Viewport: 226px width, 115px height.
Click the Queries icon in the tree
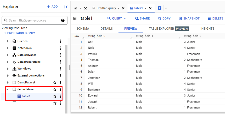point(14,41)
